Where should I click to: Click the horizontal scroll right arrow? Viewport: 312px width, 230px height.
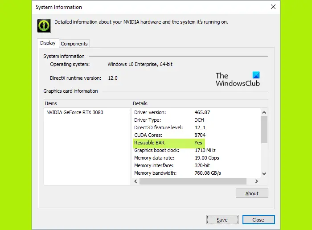pyautogui.click(x=257, y=181)
